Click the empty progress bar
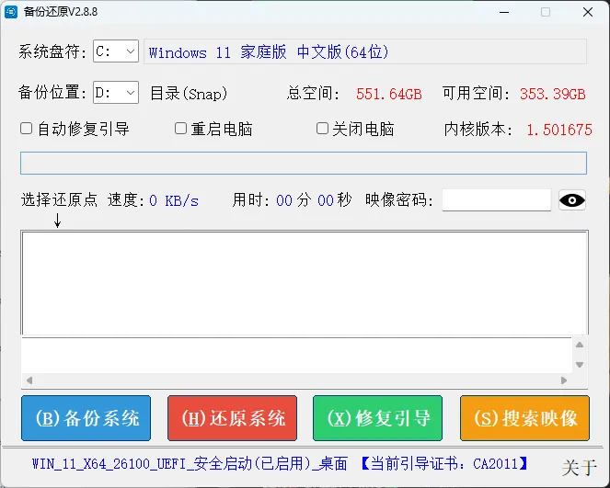Viewport: 610px width, 488px height. tap(304, 164)
